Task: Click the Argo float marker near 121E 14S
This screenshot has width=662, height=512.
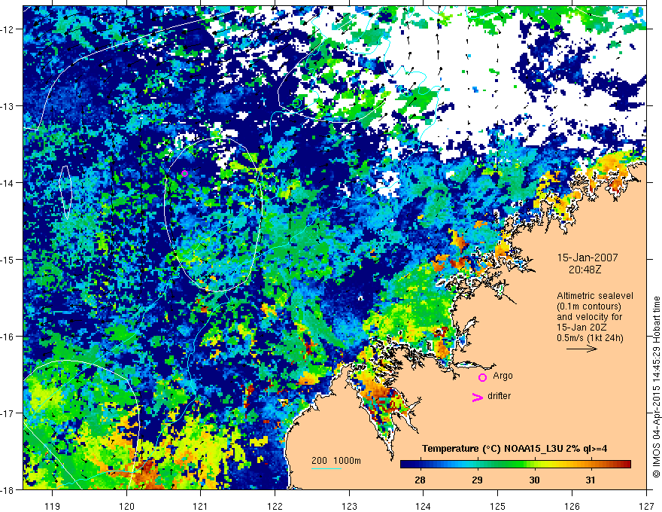Action: [184, 173]
